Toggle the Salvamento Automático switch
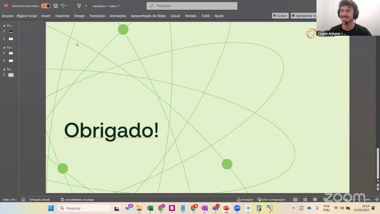380x214 pixels. 46,6
